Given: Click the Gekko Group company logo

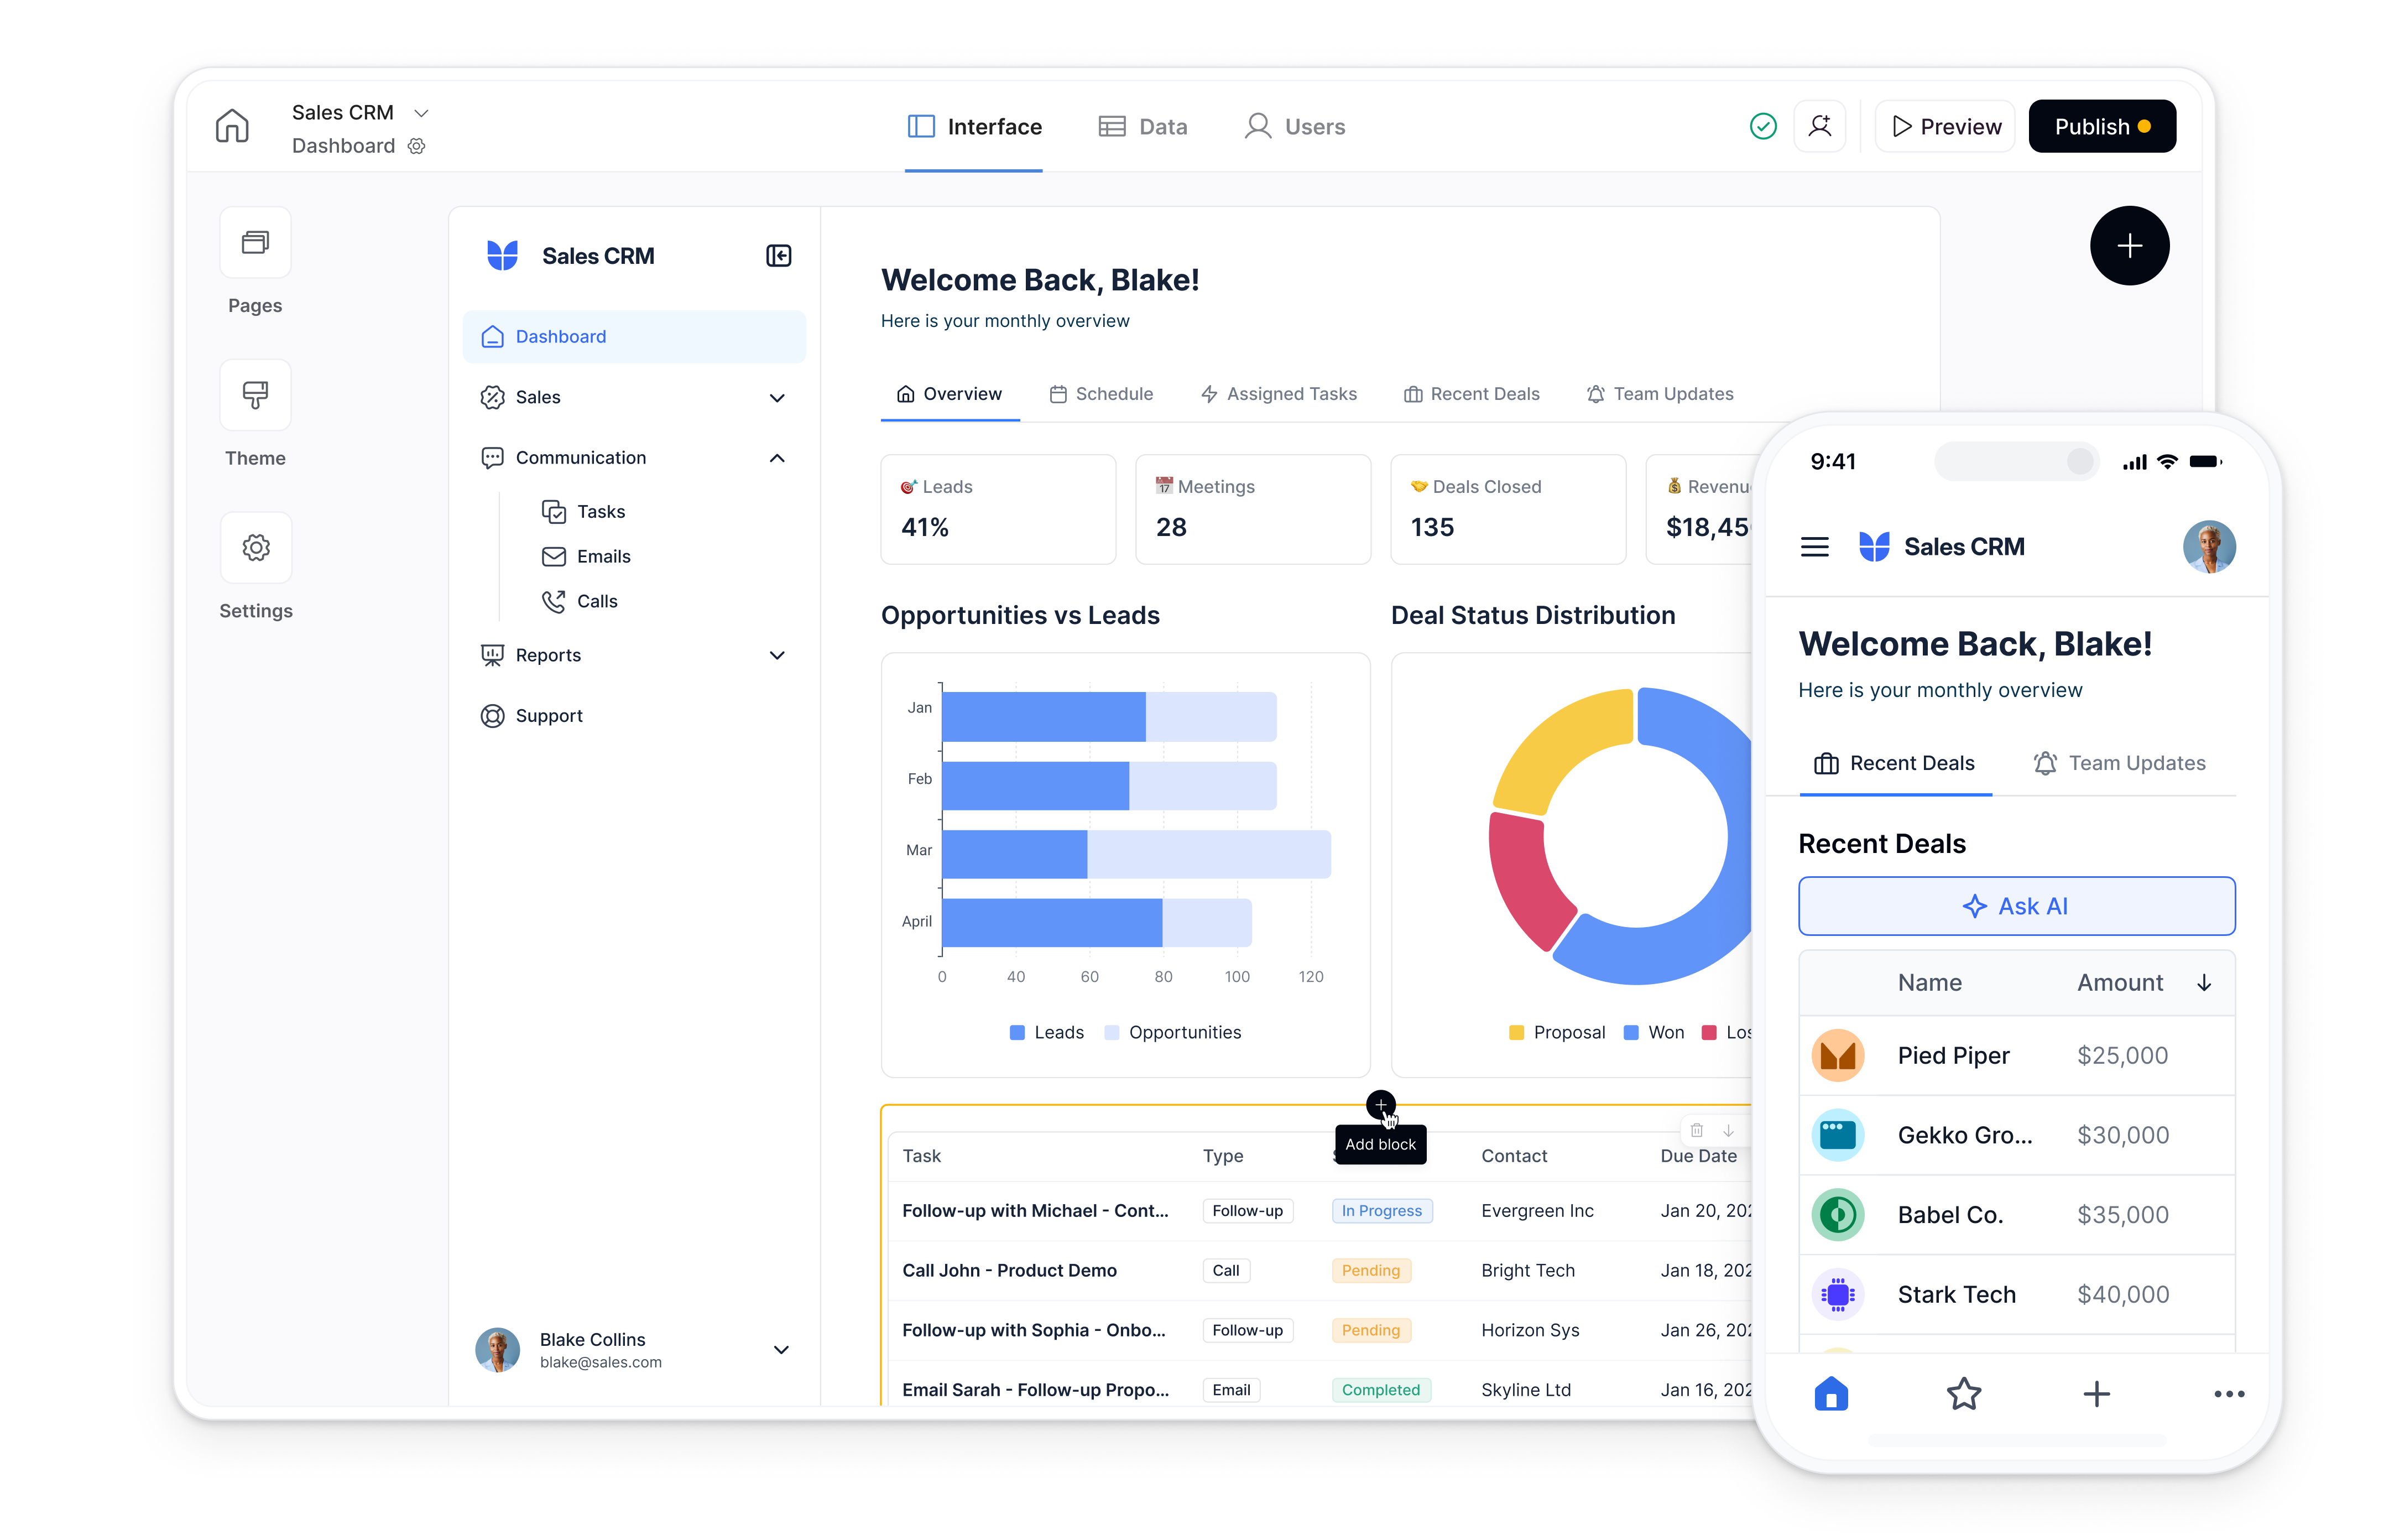Looking at the screenshot, I should point(1837,1135).
